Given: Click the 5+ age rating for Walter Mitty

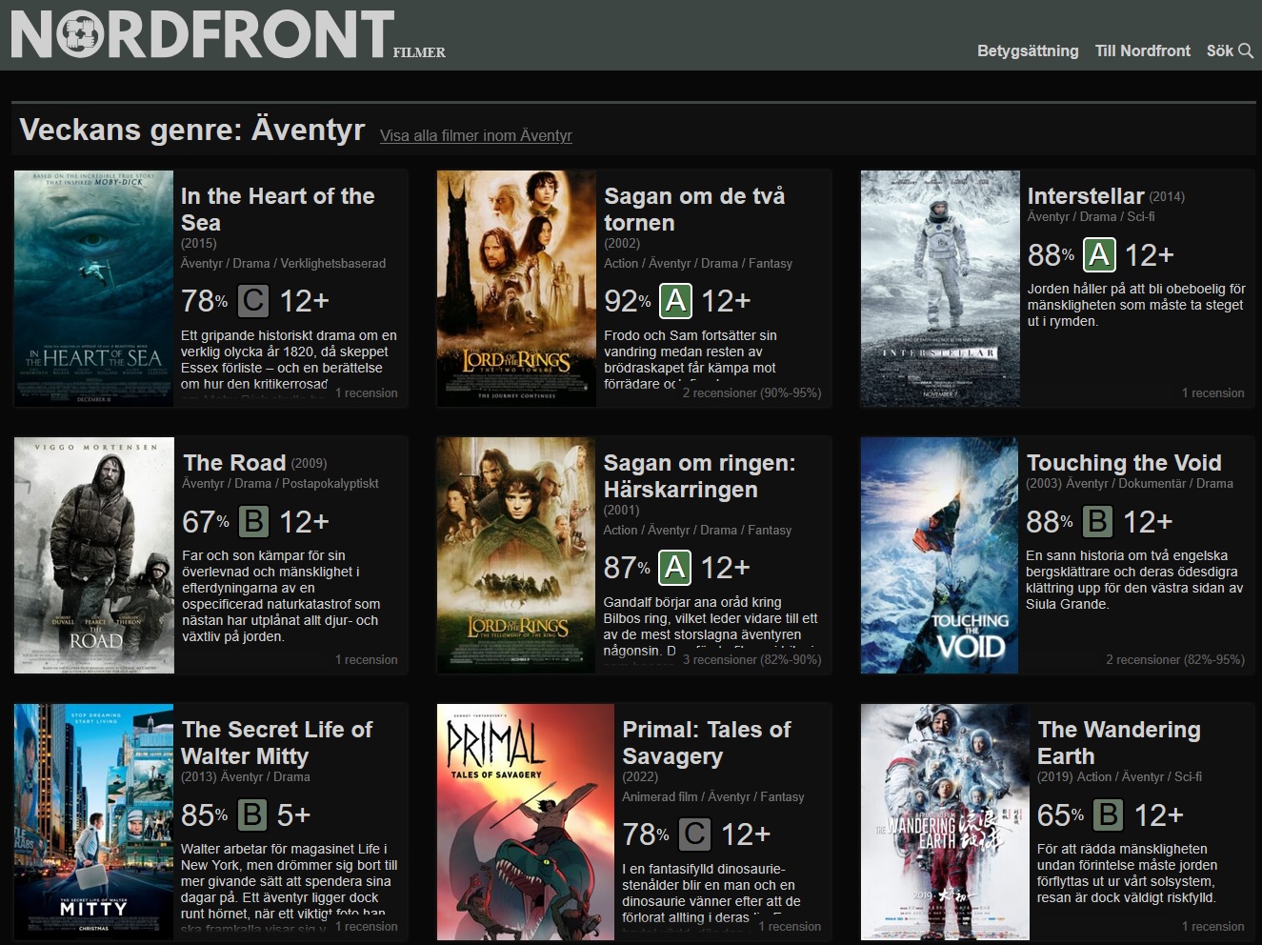Looking at the screenshot, I should (294, 815).
